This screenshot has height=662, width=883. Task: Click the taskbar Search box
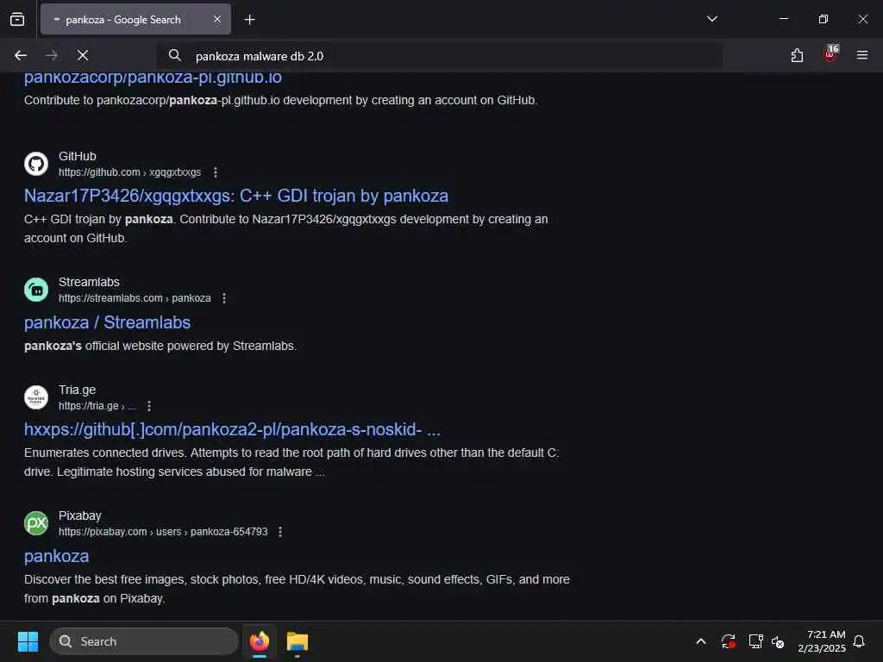144,641
